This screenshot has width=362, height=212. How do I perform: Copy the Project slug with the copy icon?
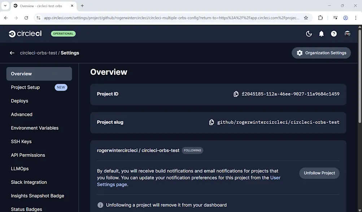(x=211, y=122)
